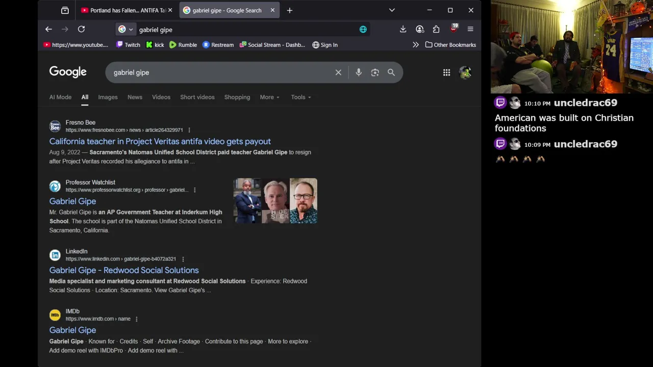
Task: Open a new browser tab
Action: point(289,10)
